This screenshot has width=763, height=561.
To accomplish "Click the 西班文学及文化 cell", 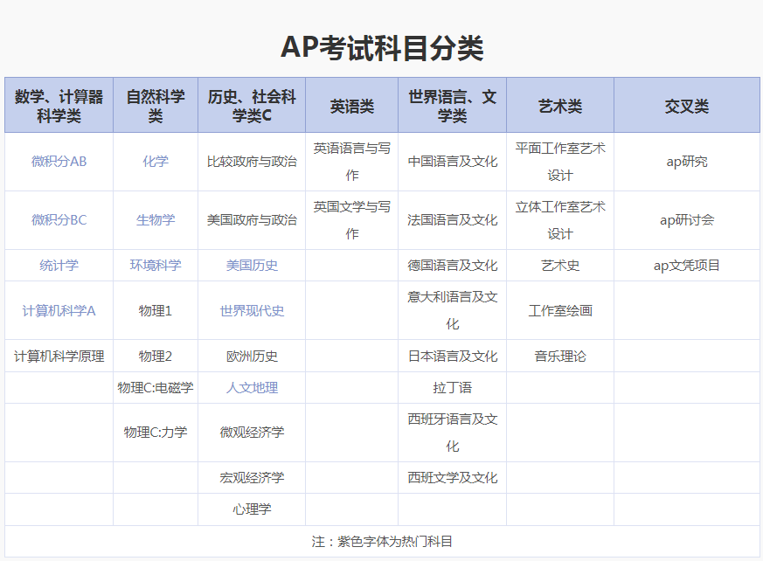I will click(x=452, y=478).
